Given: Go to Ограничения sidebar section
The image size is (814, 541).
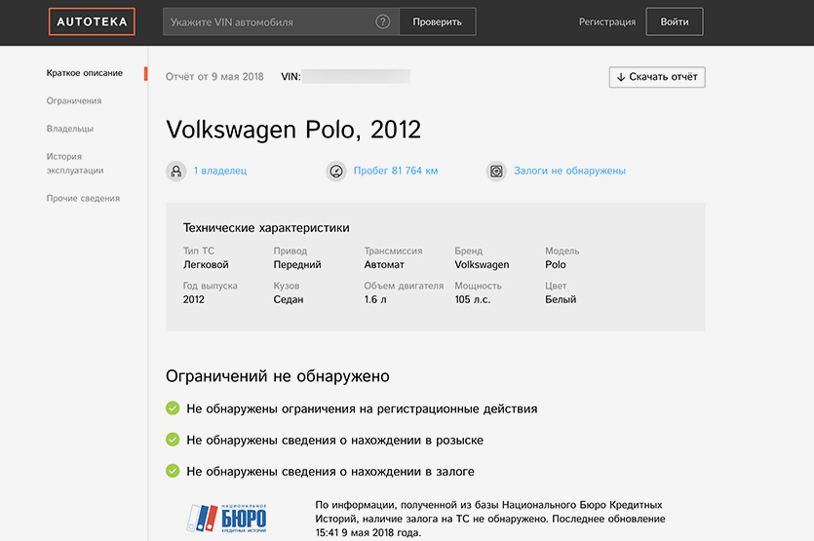Looking at the screenshot, I should coord(74,100).
